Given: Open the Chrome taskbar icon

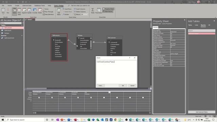Looking at the screenshot, I should (115, 120).
